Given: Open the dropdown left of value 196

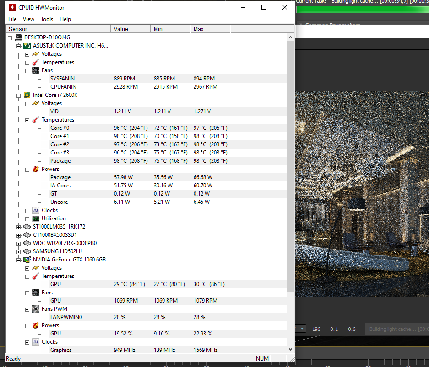Looking at the screenshot, I should click(302, 329).
